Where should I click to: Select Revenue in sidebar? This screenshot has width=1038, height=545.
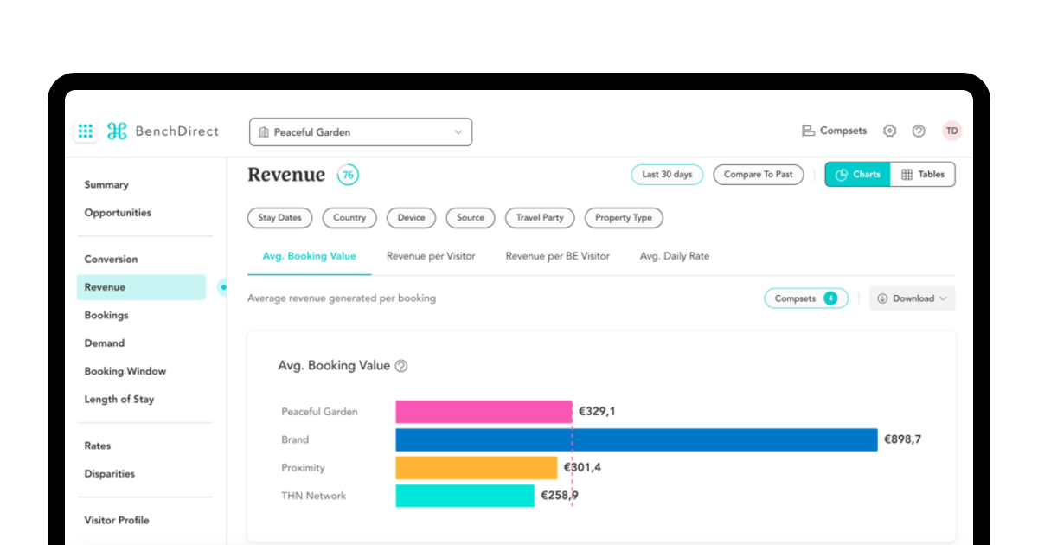pyautogui.click(x=141, y=287)
